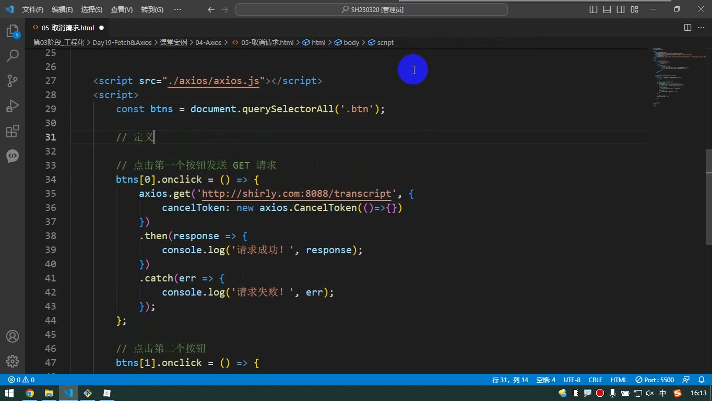Click the Live Server Port: 5500 item
Image resolution: width=712 pixels, height=401 pixels.
655,380
